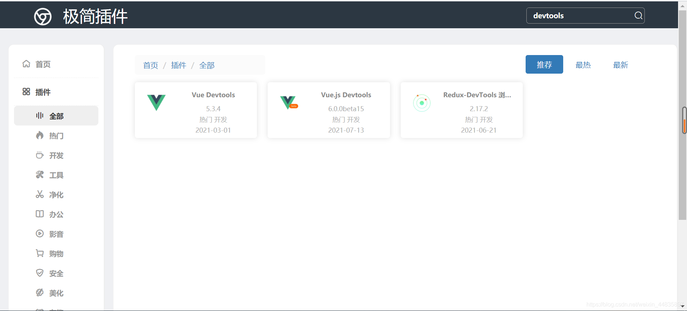
Task: Select the 购物 category
Action: coord(56,253)
